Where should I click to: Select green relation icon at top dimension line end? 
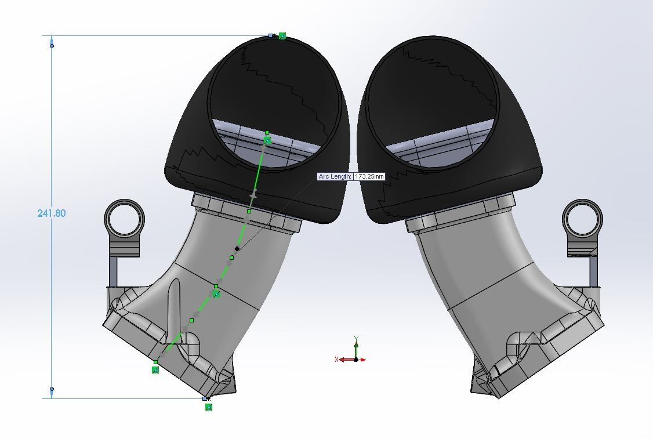pyautogui.click(x=282, y=36)
